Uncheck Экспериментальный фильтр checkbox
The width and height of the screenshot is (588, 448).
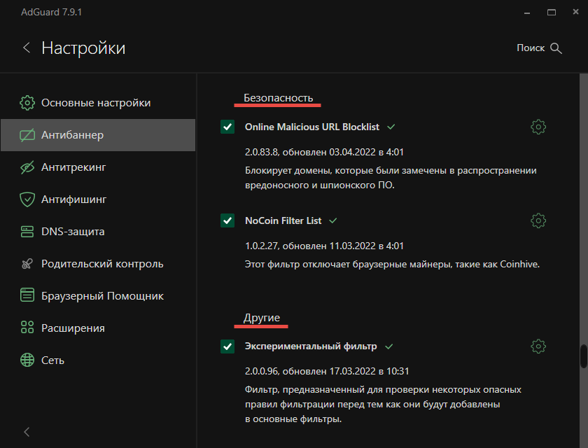click(x=227, y=346)
